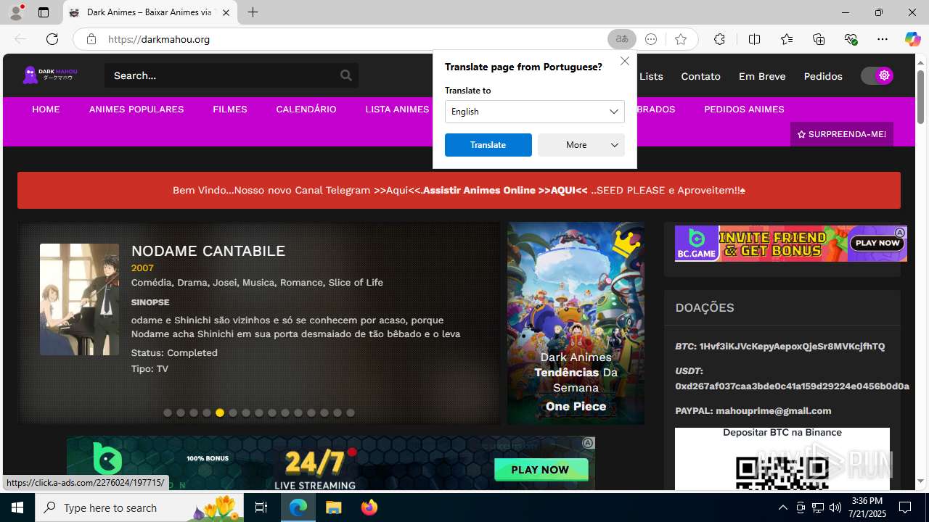Image resolution: width=929 pixels, height=522 pixels.
Task: Click the Dark Mahou site logo
Action: click(x=50, y=75)
